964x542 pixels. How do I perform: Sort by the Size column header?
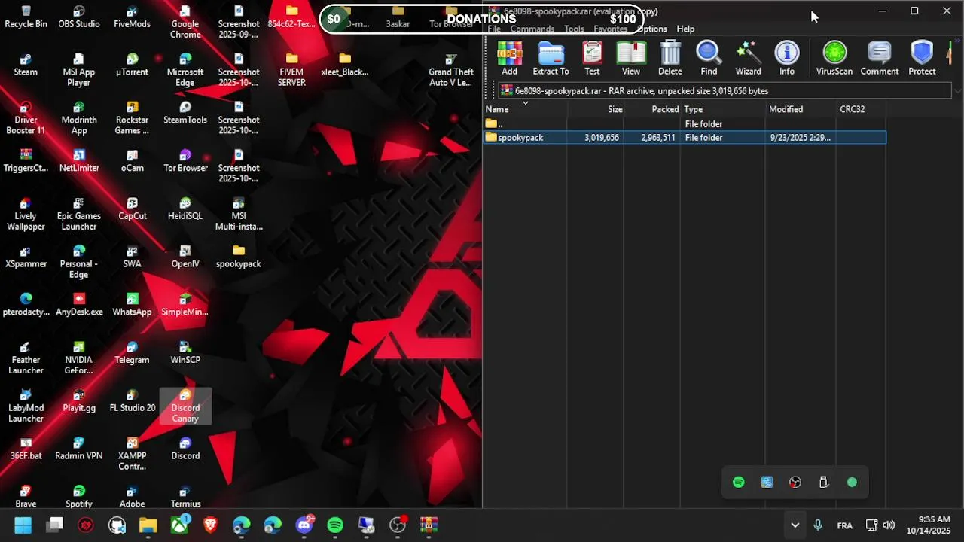pos(595,109)
